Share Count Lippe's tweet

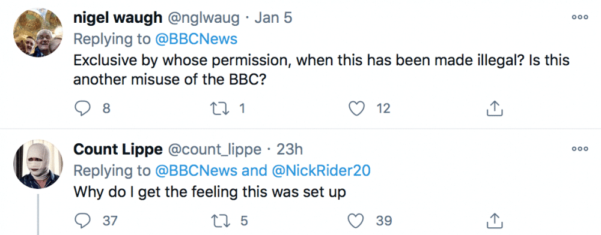pyautogui.click(x=495, y=221)
